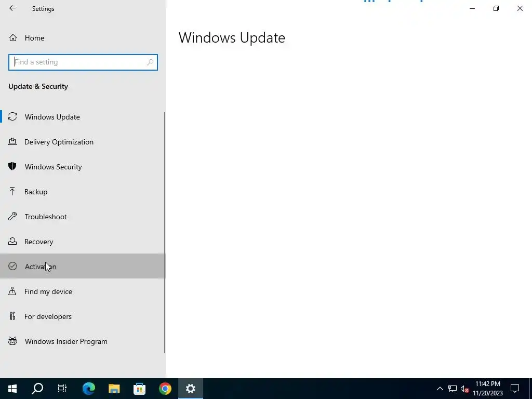Click the Windows Update sync arrows icon

pyautogui.click(x=12, y=117)
